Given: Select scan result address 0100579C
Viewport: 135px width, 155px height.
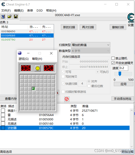Looking at the screenshot, I should click(x=27, y=40).
